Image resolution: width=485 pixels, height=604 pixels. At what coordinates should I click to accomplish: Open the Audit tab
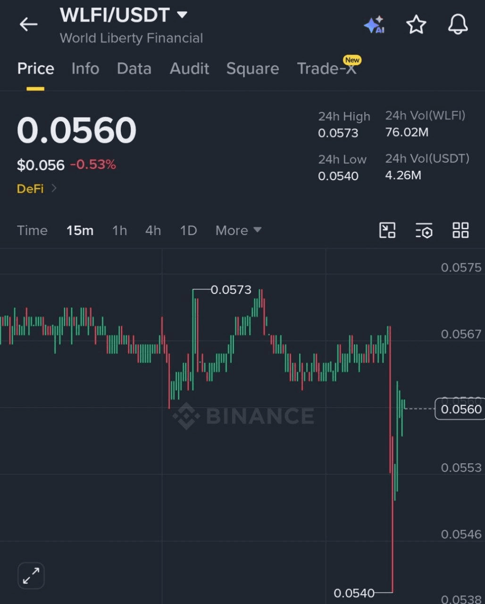pyautogui.click(x=189, y=68)
